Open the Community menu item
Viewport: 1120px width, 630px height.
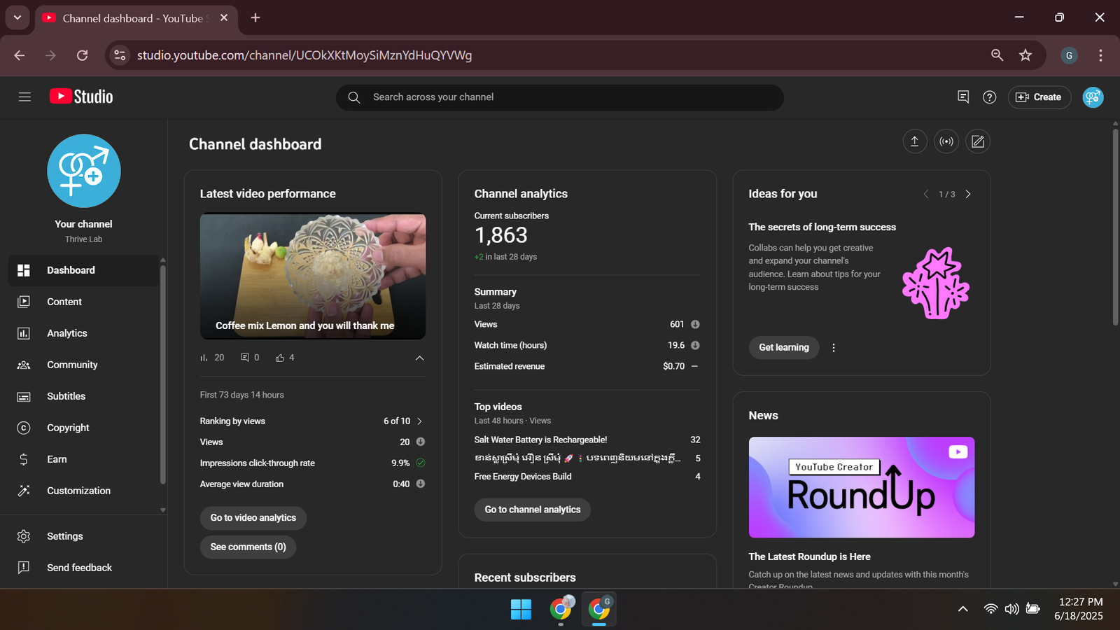tap(83, 365)
